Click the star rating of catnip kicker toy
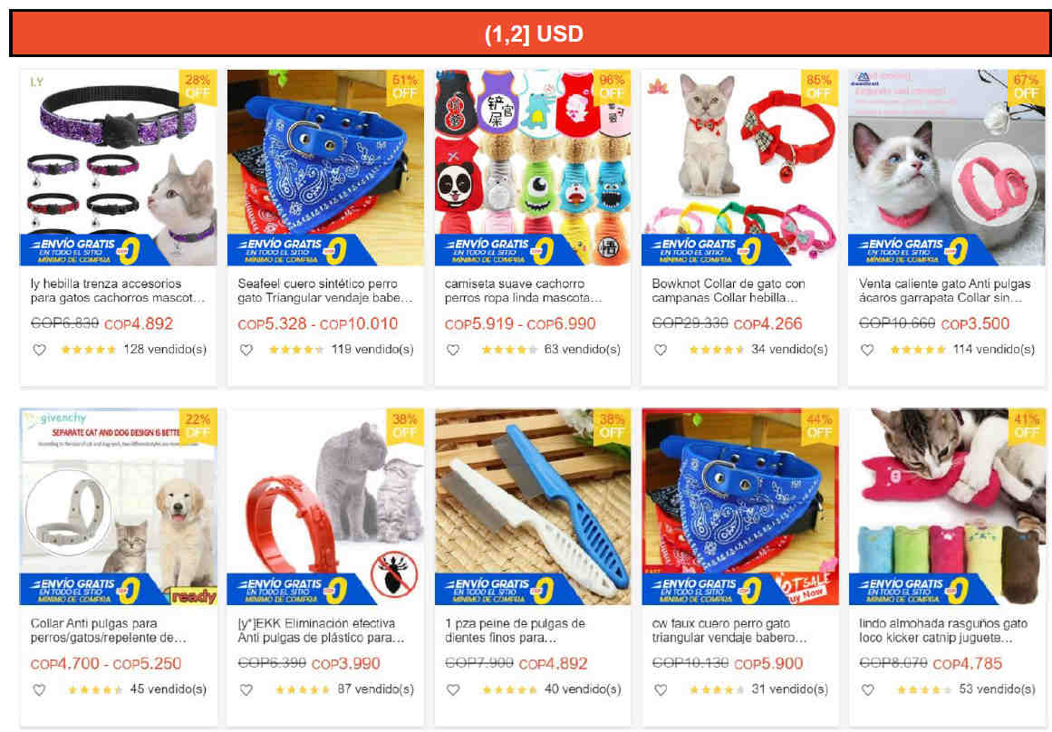This screenshot has width=1052, height=732. point(924,689)
